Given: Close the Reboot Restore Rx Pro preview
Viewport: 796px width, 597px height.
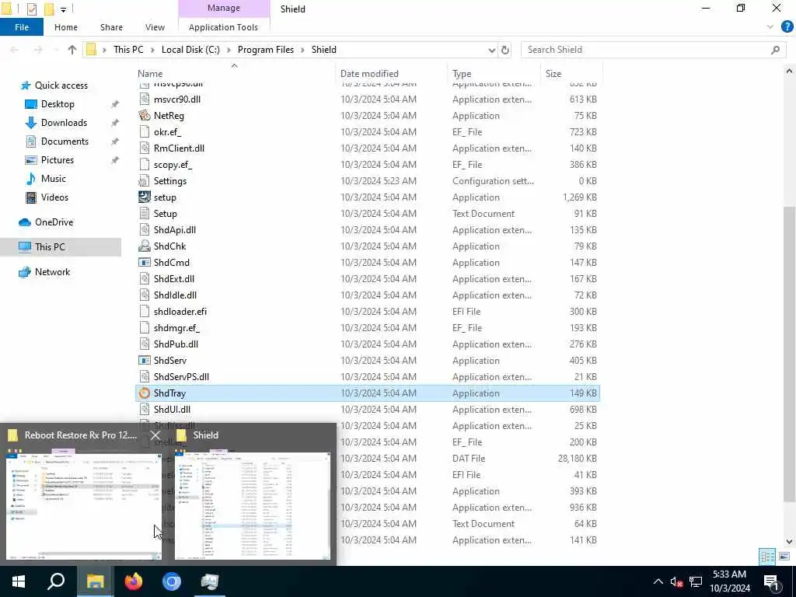Looking at the screenshot, I should click(x=155, y=435).
